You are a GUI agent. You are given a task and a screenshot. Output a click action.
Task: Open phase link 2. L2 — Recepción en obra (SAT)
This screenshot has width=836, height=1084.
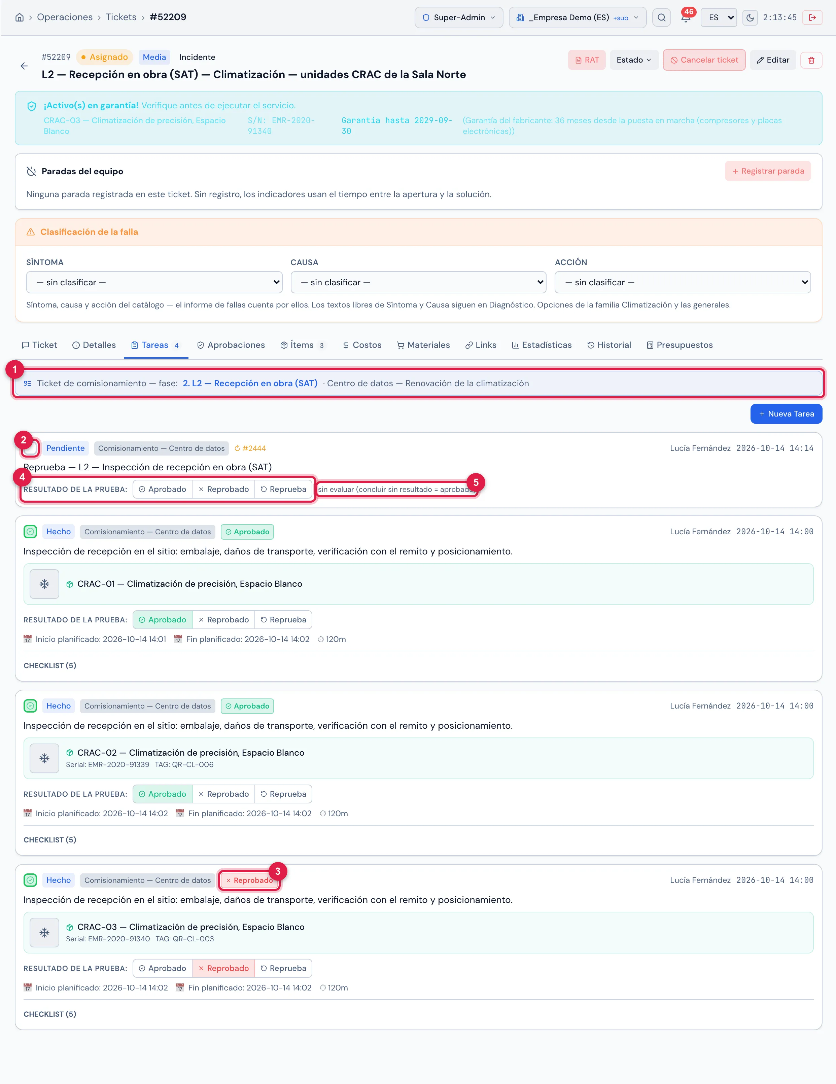[x=250, y=384]
